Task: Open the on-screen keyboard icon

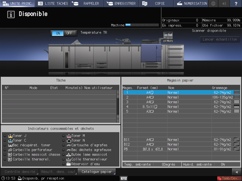Action: point(124,178)
